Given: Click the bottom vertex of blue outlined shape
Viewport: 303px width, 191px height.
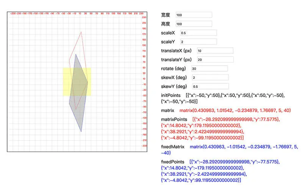Looking at the screenshot, I should [x=81, y=132].
